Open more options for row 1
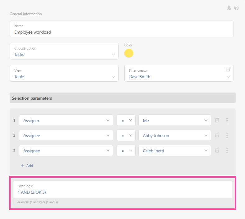245x219 pixels. click(x=227, y=120)
